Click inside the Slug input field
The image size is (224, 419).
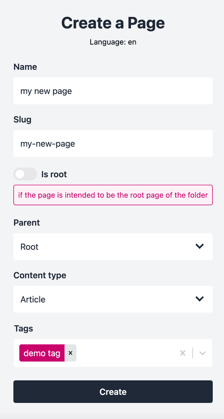[113, 143]
